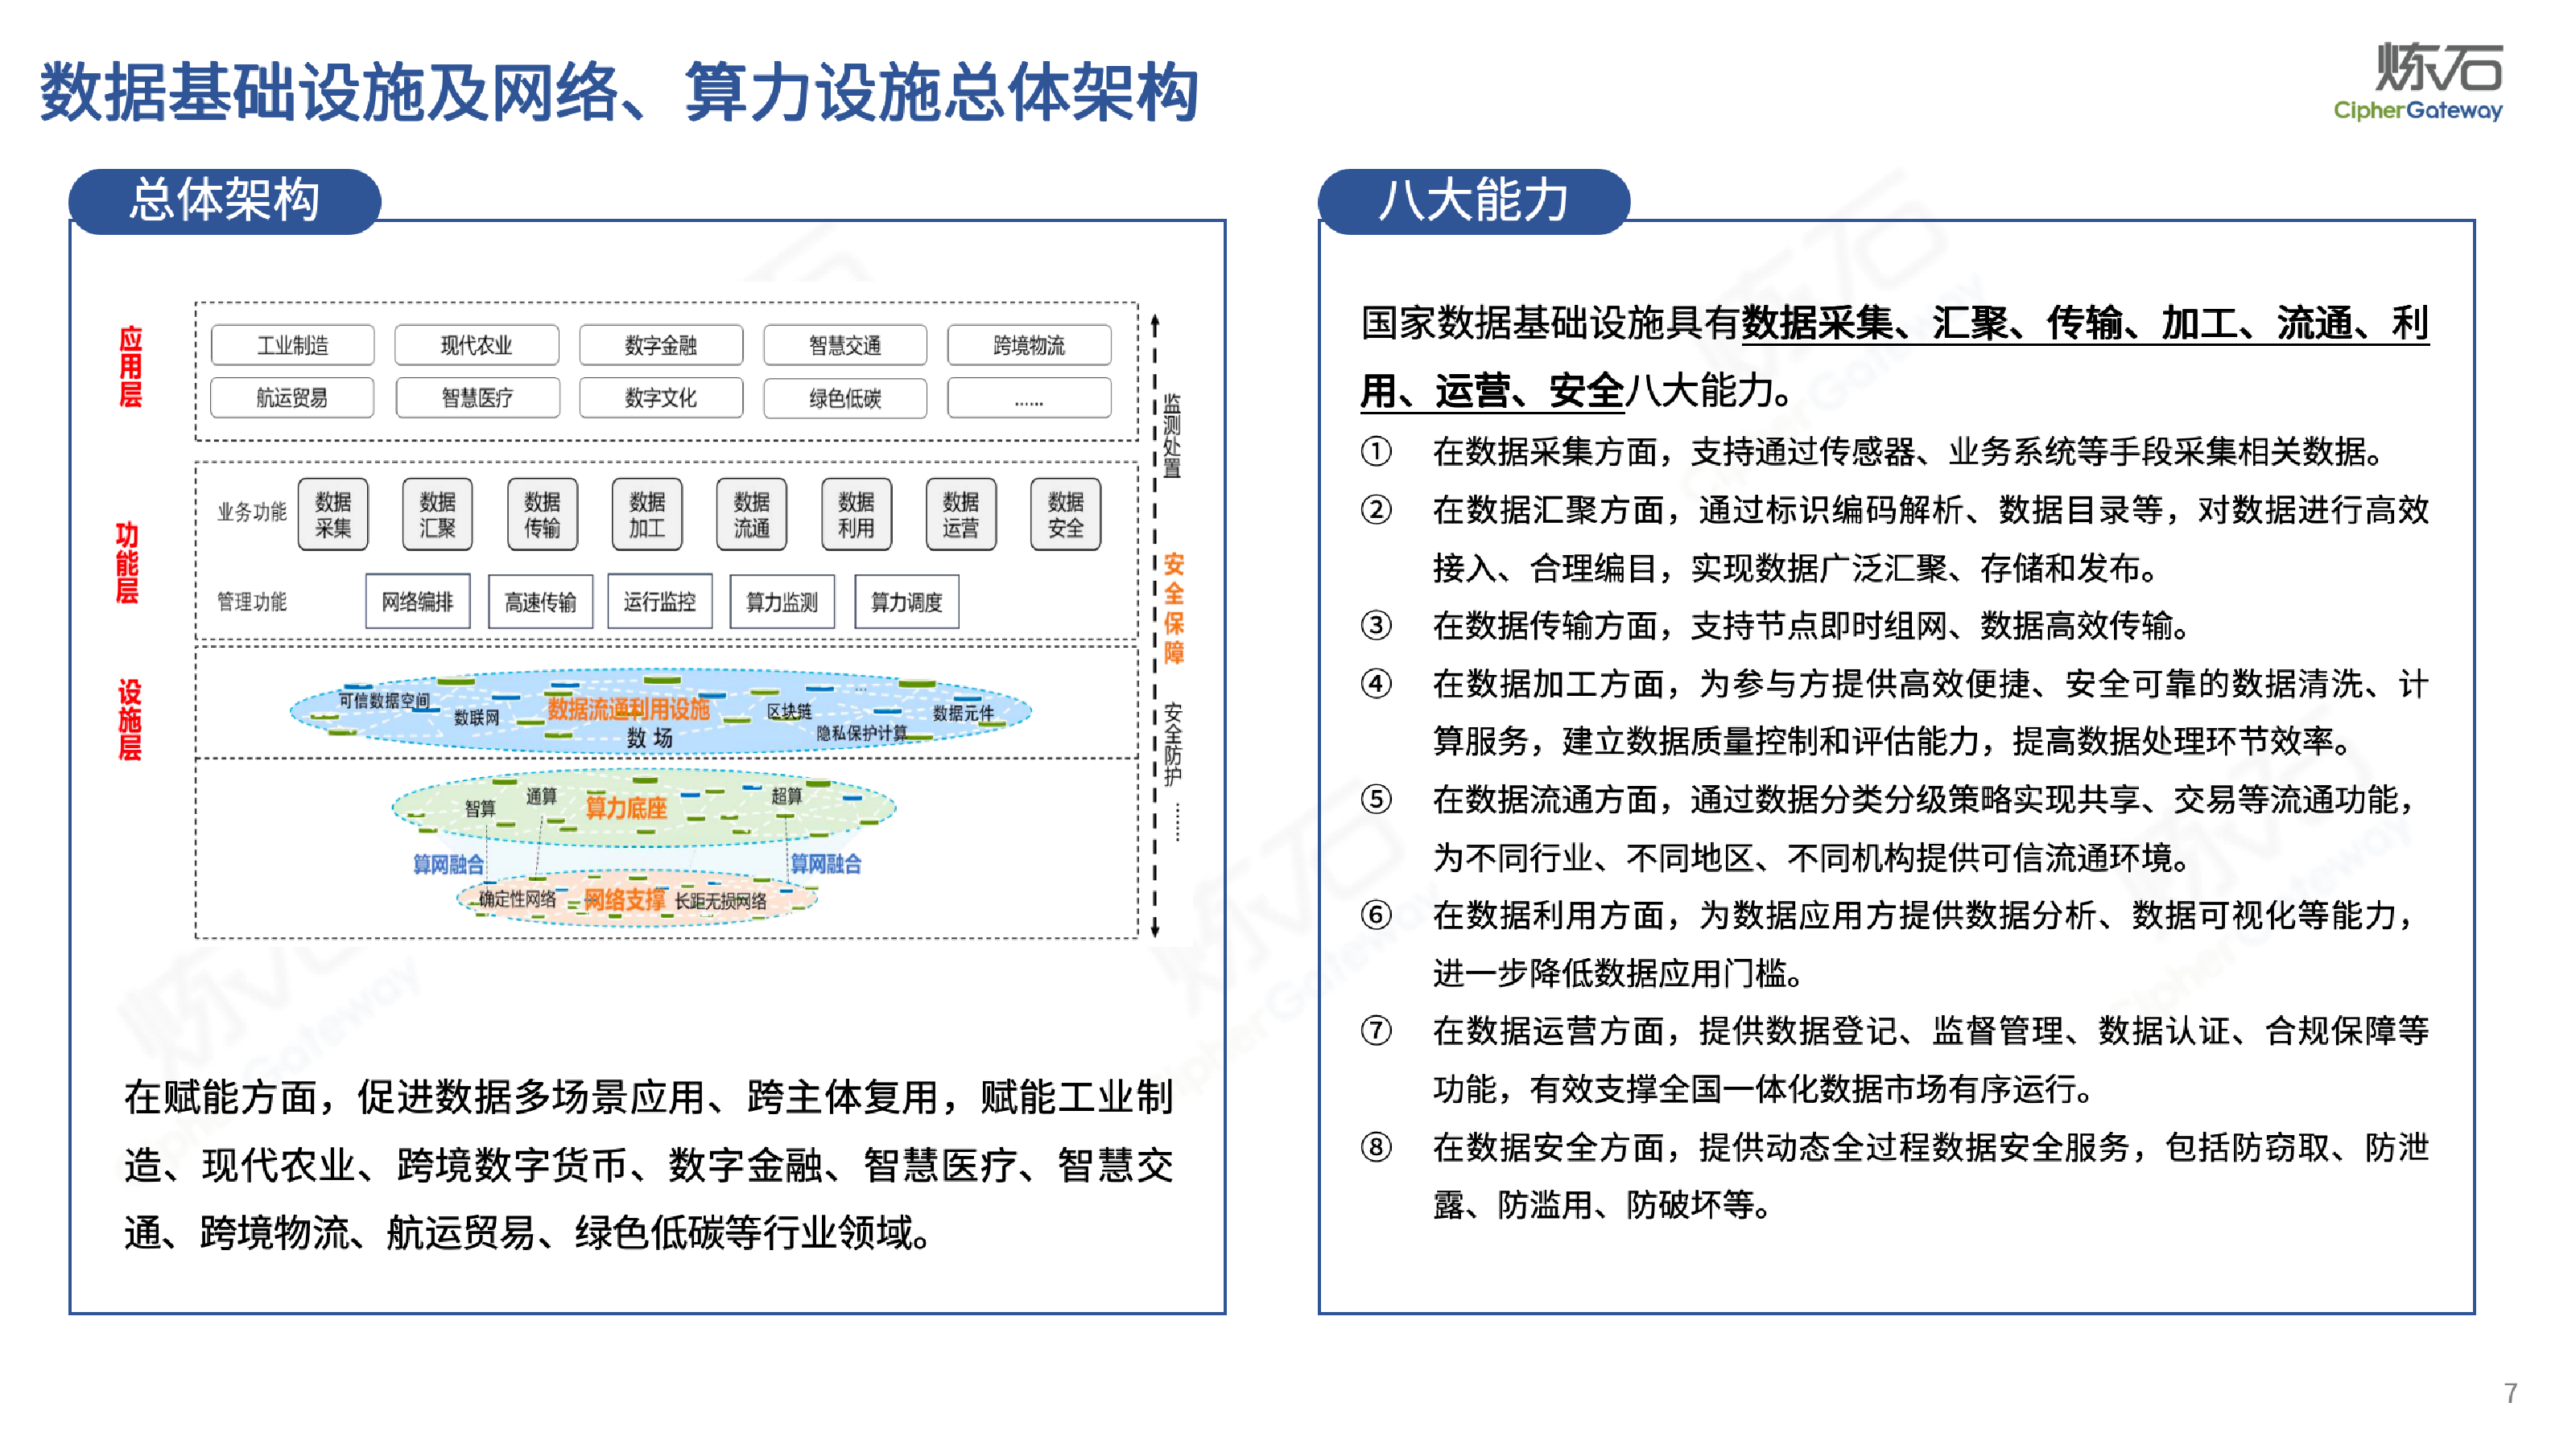Screen dimensions: 2576x1448
Task: Click the 区块链 label
Action: [789, 711]
